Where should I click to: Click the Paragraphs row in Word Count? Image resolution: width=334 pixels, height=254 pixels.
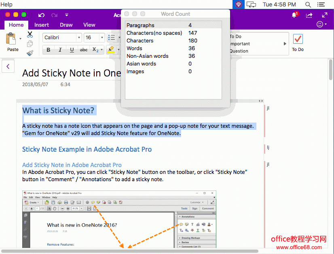(x=173, y=25)
